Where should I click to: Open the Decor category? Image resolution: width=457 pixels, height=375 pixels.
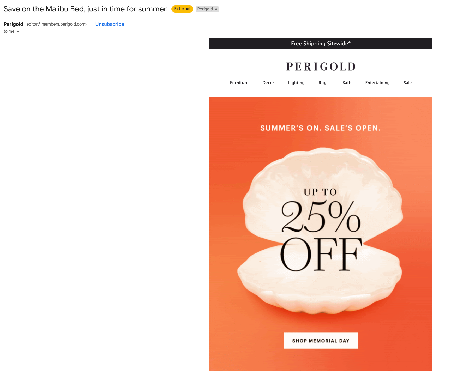point(268,83)
